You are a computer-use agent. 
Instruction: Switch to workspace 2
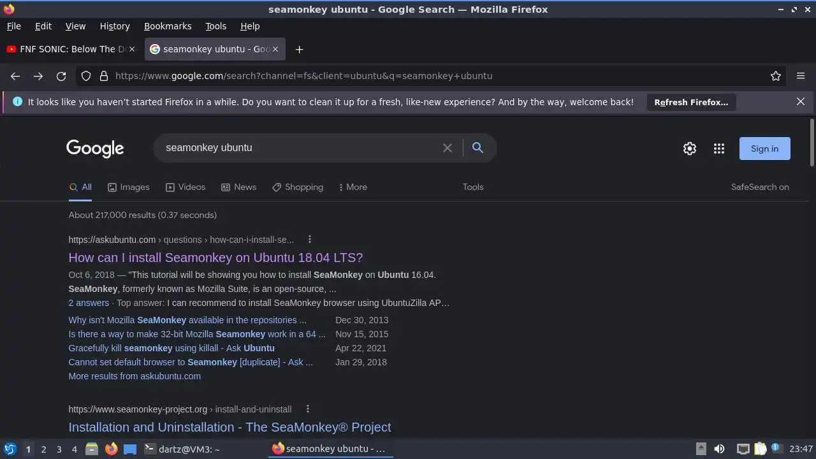pos(44,449)
